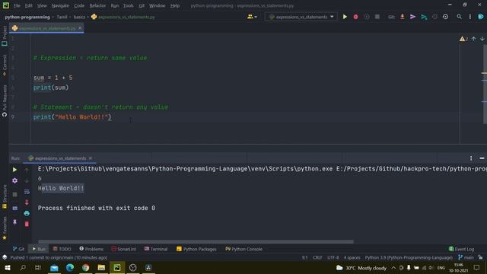Print console output with printer icon
The width and height of the screenshot is (487, 274).
[x=27, y=213]
